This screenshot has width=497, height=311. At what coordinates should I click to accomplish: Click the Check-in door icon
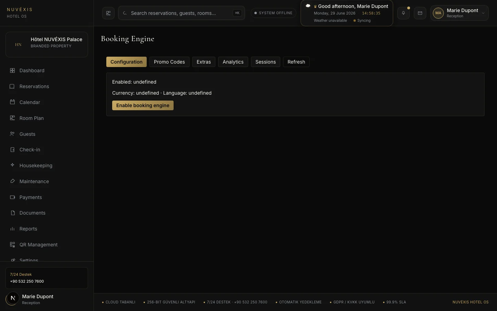click(12, 150)
